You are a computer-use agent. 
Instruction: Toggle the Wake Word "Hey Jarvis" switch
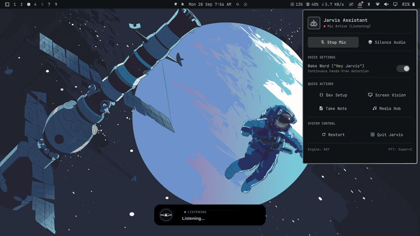coord(403,68)
